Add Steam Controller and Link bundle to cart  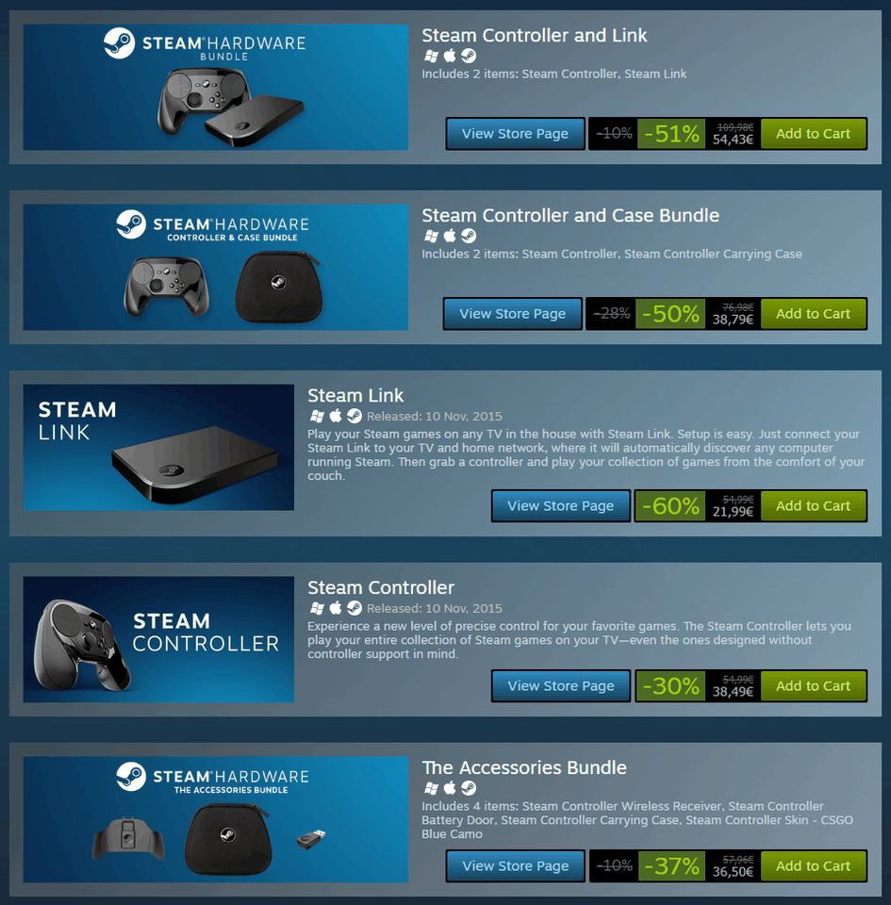[x=813, y=134]
